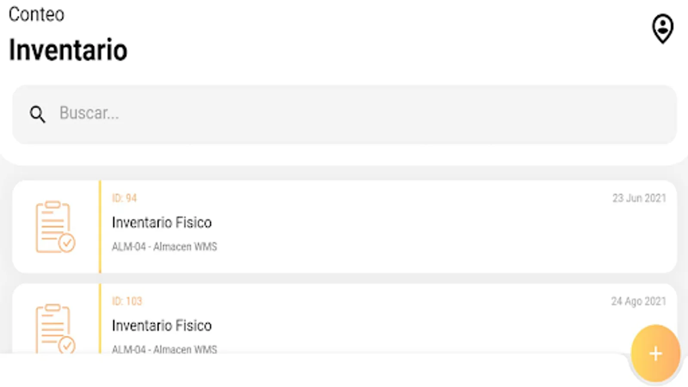
Task: Open Inventario Fisico entry with ID 103
Action: coord(162,326)
